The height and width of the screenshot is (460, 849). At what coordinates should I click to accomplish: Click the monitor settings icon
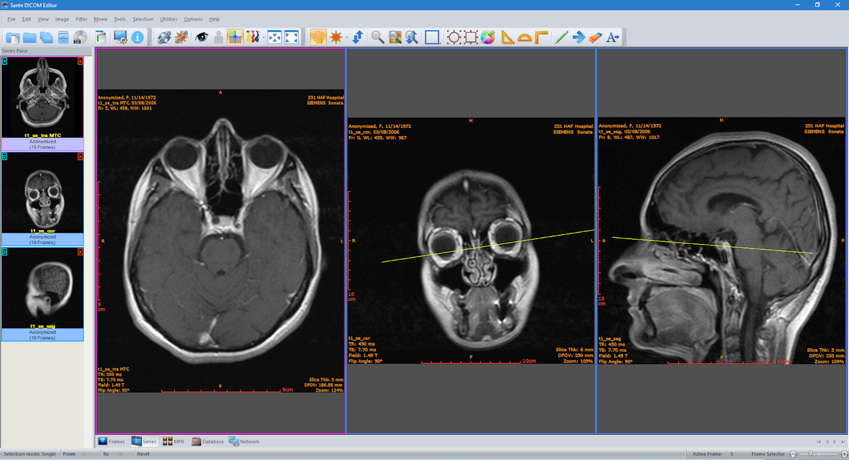coord(121,37)
